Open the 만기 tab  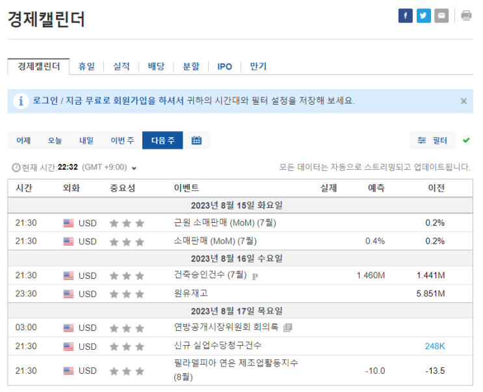coord(258,66)
